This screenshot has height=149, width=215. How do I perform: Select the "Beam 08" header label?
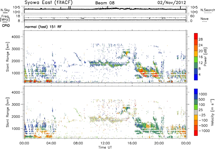click(105, 3)
